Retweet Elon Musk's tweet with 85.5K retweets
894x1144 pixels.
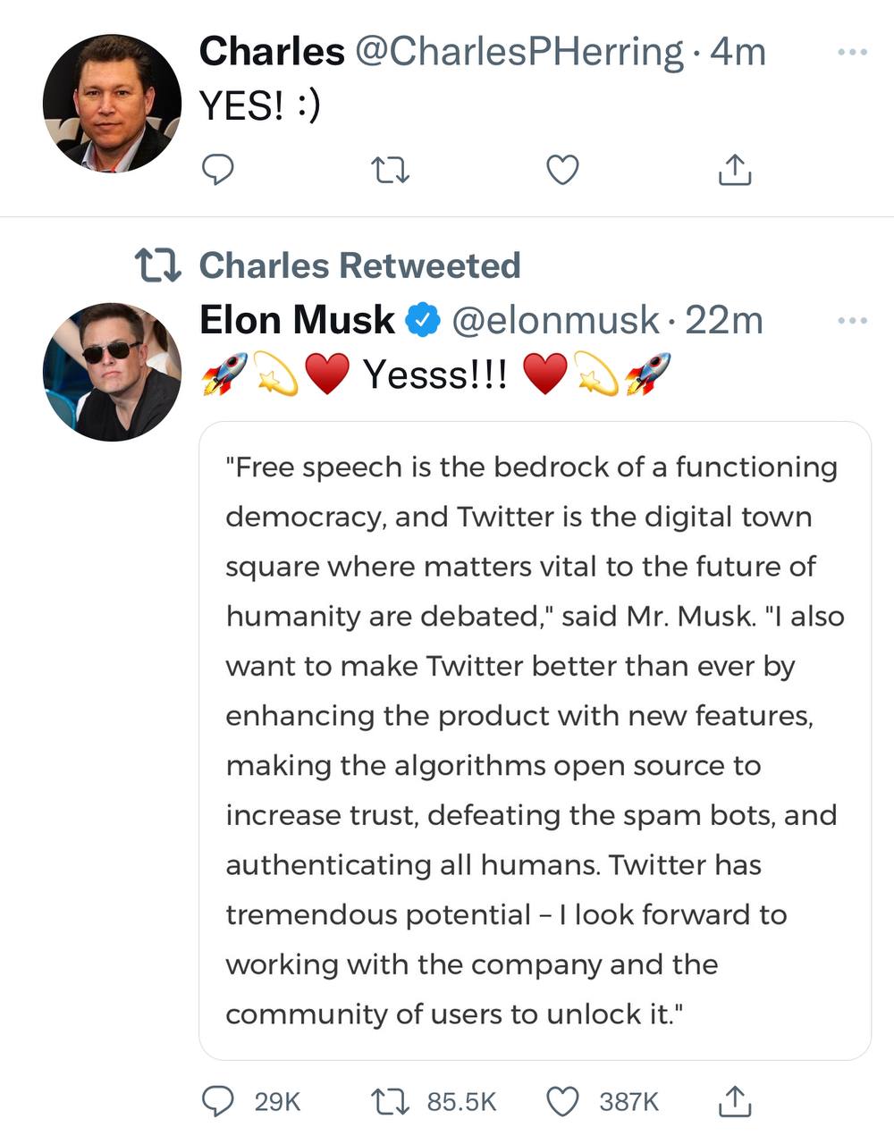tap(391, 1102)
